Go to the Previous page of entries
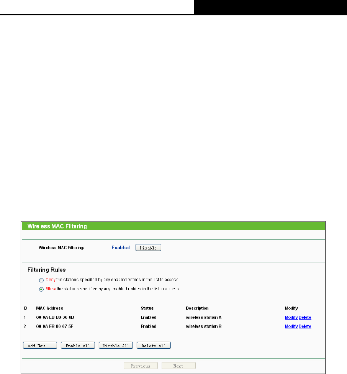 point(141,366)
